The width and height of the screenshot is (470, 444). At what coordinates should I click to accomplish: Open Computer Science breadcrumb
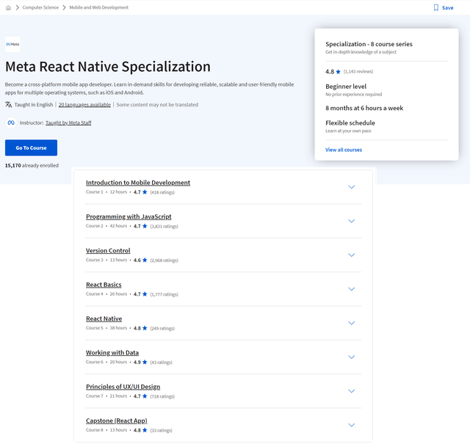[41, 7]
